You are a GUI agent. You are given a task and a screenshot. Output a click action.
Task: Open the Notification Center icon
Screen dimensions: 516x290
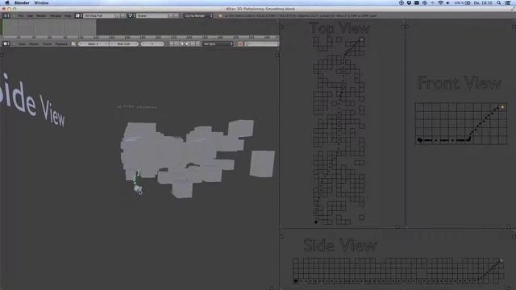click(x=508, y=2)
